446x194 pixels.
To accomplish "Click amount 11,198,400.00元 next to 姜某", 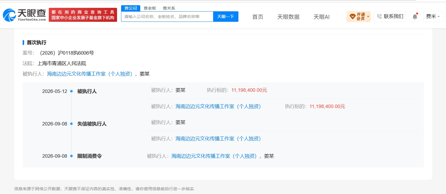I will point(249,90).
